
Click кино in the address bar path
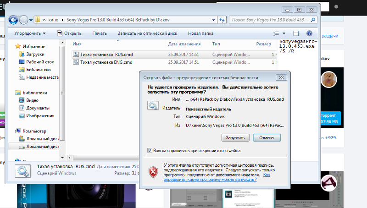point(53,20)
